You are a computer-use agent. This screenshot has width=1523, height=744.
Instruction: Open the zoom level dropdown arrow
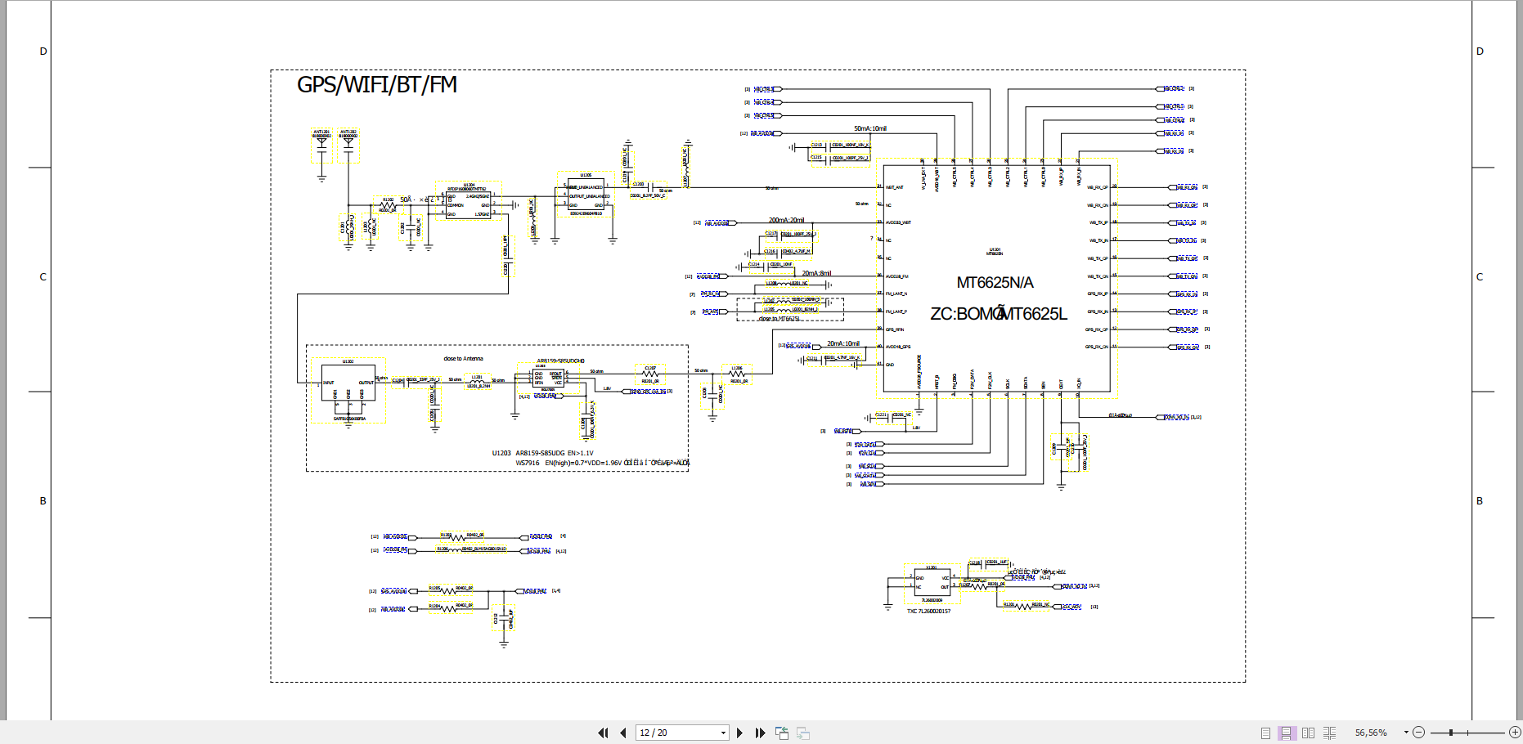pos(1406,733)
